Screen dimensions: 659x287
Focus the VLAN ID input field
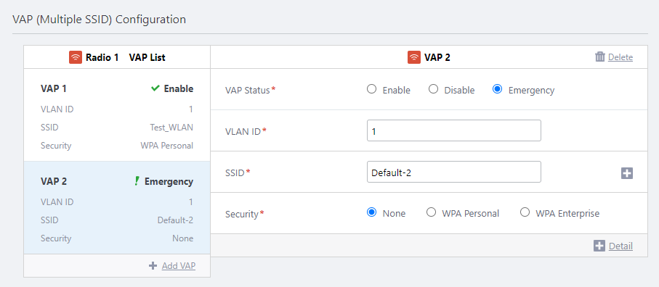tap(454, 130)
